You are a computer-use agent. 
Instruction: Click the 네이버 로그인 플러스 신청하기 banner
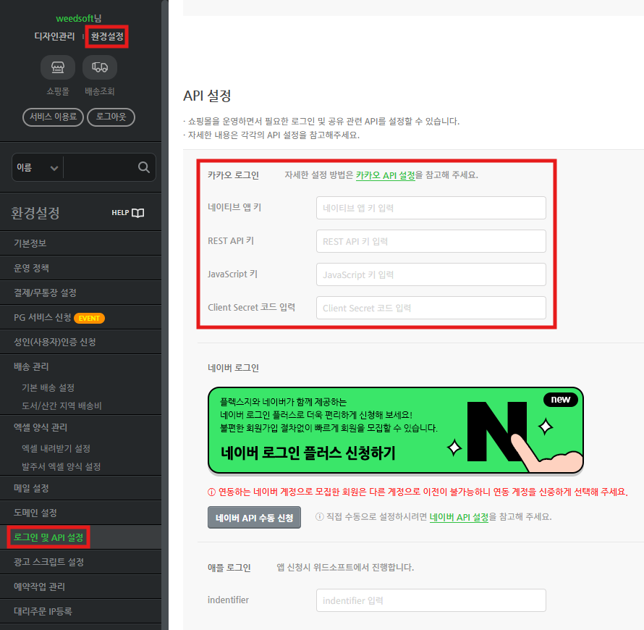396,430
